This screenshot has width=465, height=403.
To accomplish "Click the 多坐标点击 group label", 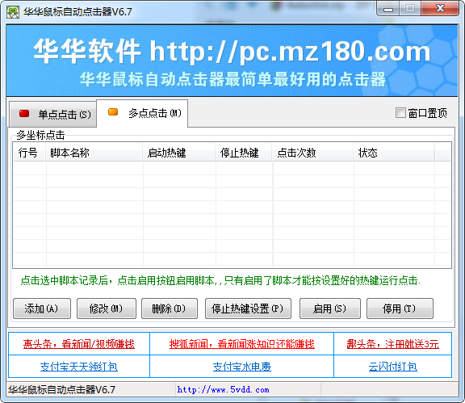I will click(40, 135).
